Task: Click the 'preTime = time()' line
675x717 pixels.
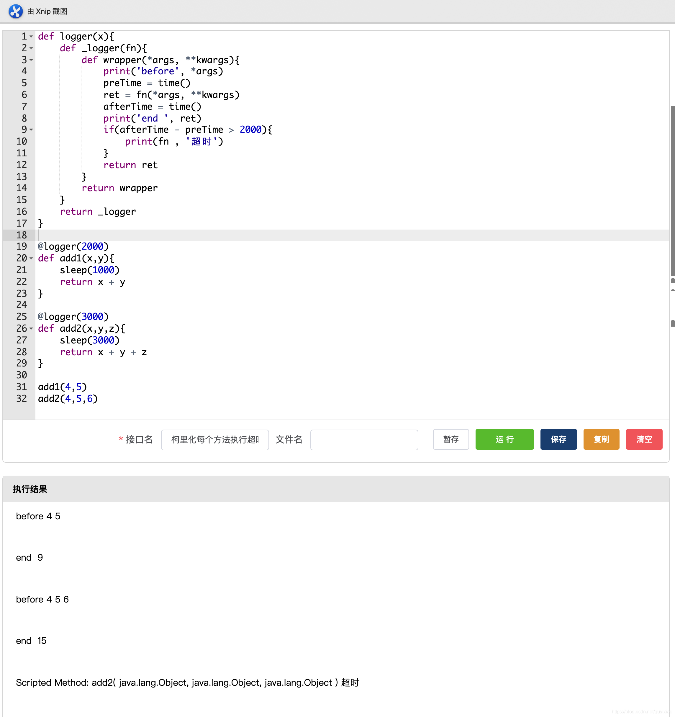Action: [x=147, y=83]
